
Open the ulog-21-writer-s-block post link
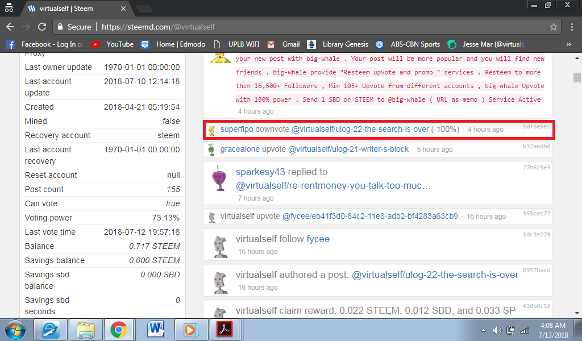348,149
